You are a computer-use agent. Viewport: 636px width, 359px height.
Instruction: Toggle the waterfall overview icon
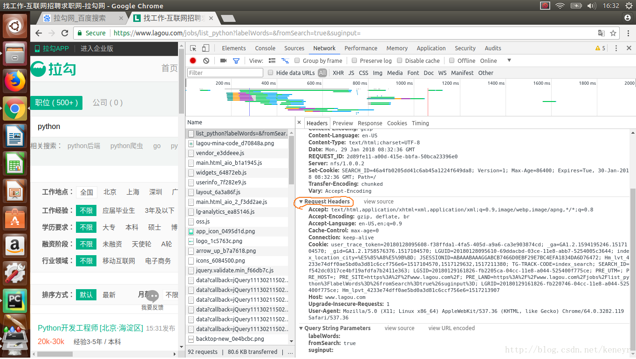[x=284, y=61]
